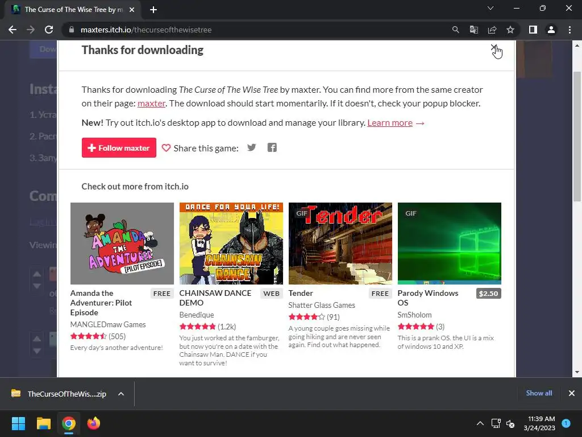Open the translate page icon
Image resolution: width=582 pixels, height=437 pixels.
click(473, 30)
